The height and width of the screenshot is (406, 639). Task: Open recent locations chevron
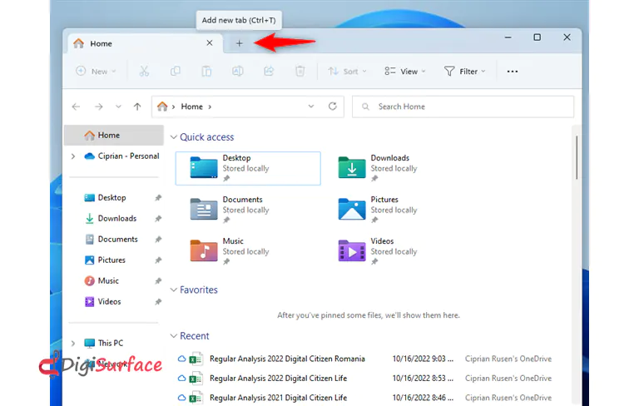pyautogui.click(x=118, y=106)
